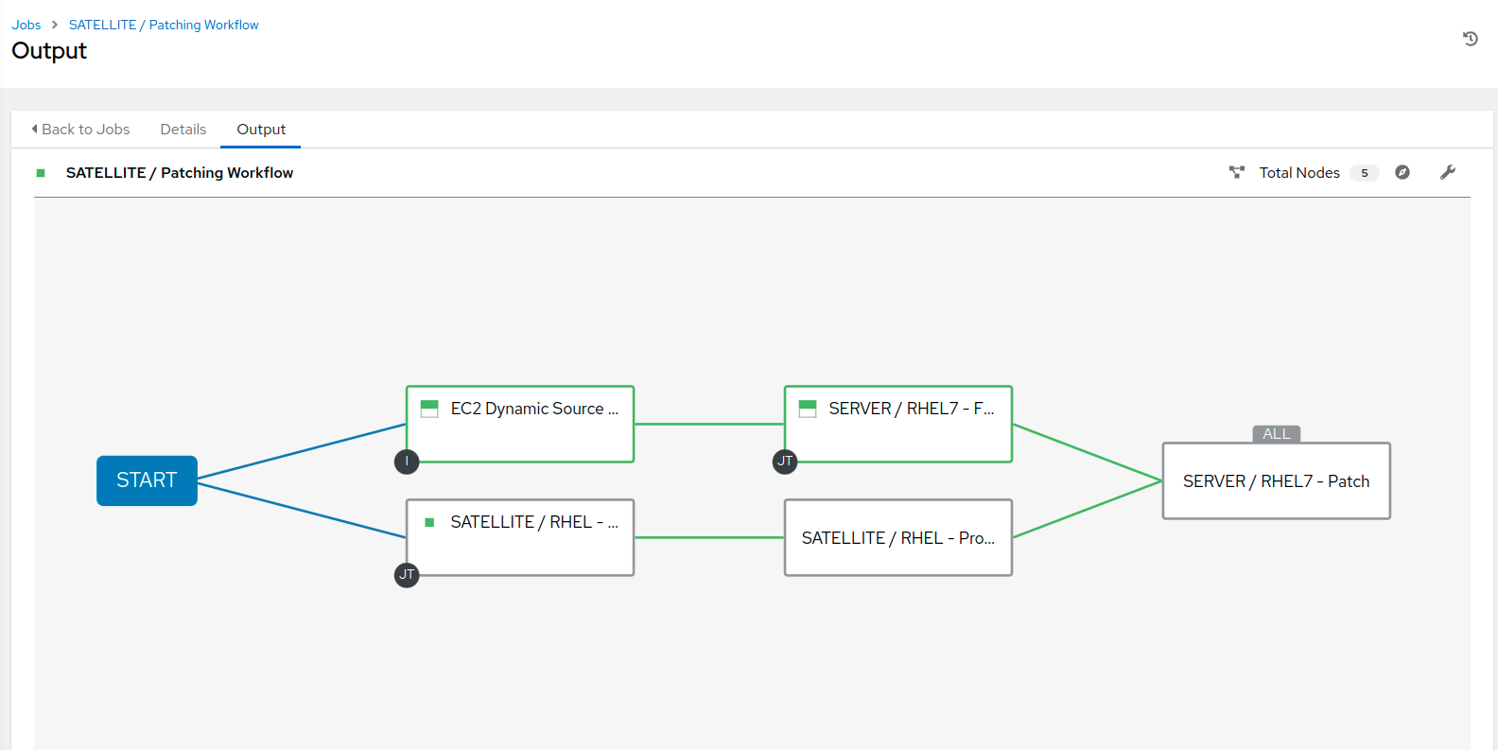1498x750 pixels.
Task: Open the Jobs breadcrumb link
Action: [x=26, y=25]
